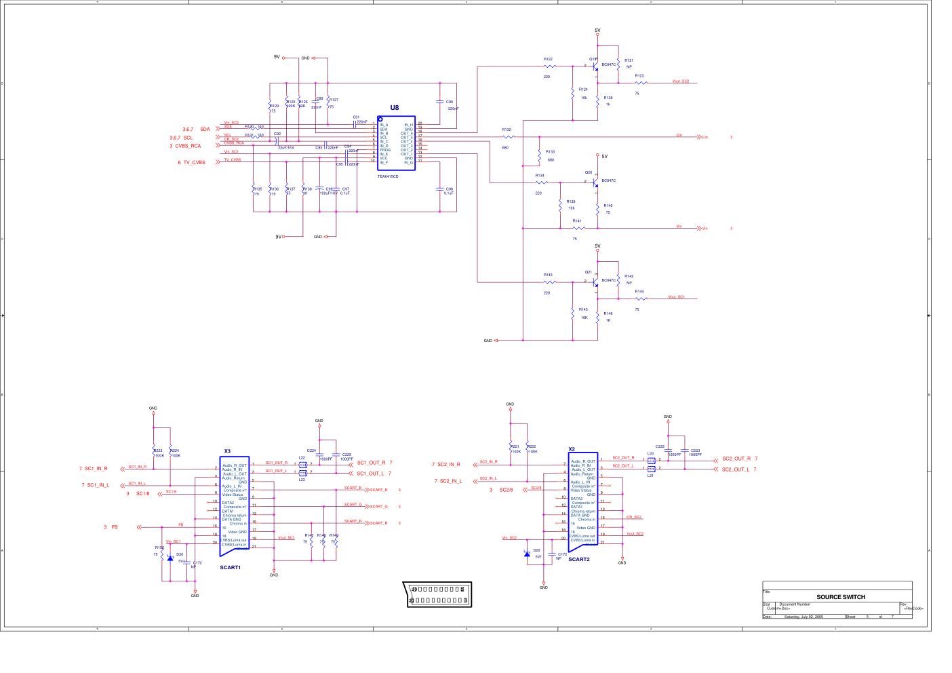Select the SC2_OUT_L 7 port label
Screen dimensions: 952x673
(x=739, y=469)
